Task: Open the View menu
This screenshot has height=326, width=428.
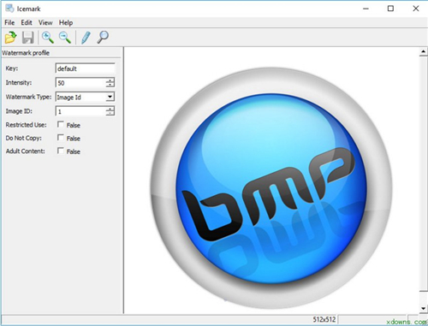Action: 45,22
